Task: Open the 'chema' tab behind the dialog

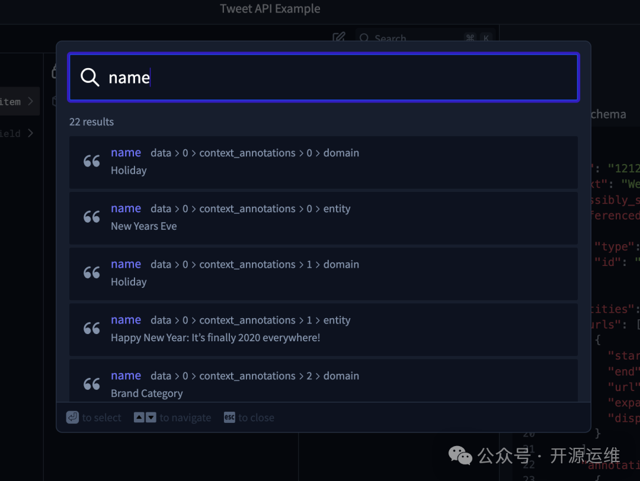Action: [x=608, y=114]
